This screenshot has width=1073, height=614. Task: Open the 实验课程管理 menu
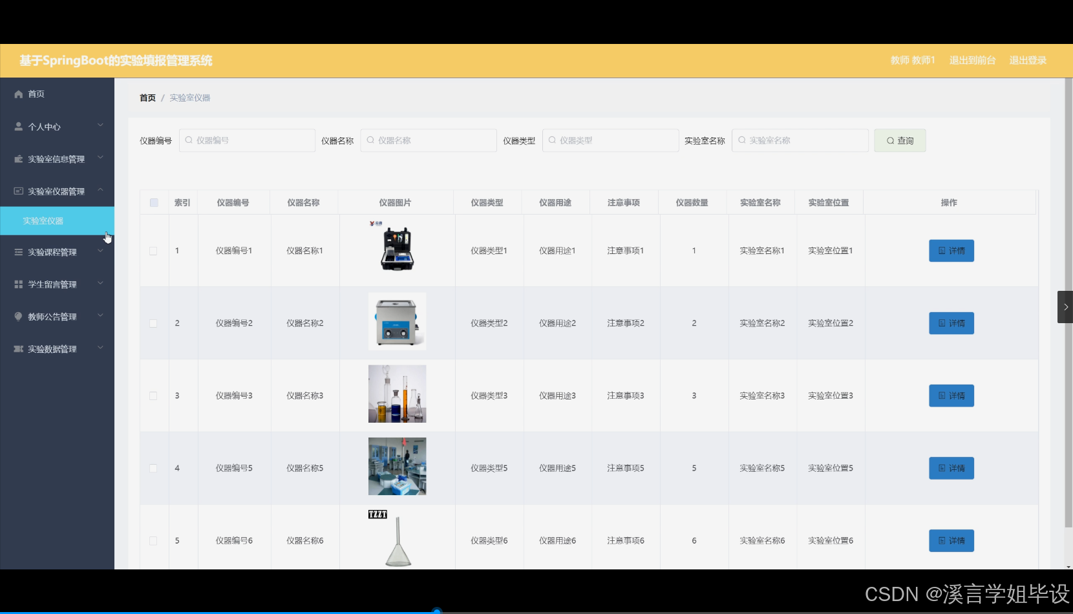(57, 252)
